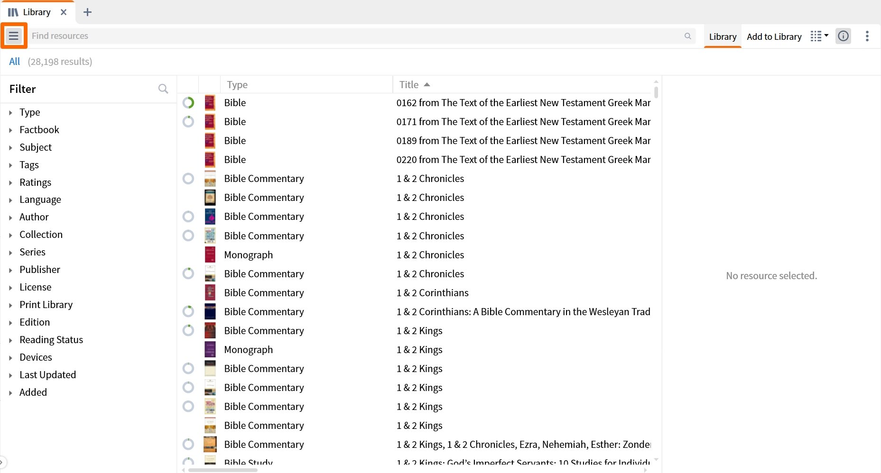Click cover of Wesleyan Tradition Corinthians commentary
The width and height of the screenshot is (881, 473).
[210, 312]
